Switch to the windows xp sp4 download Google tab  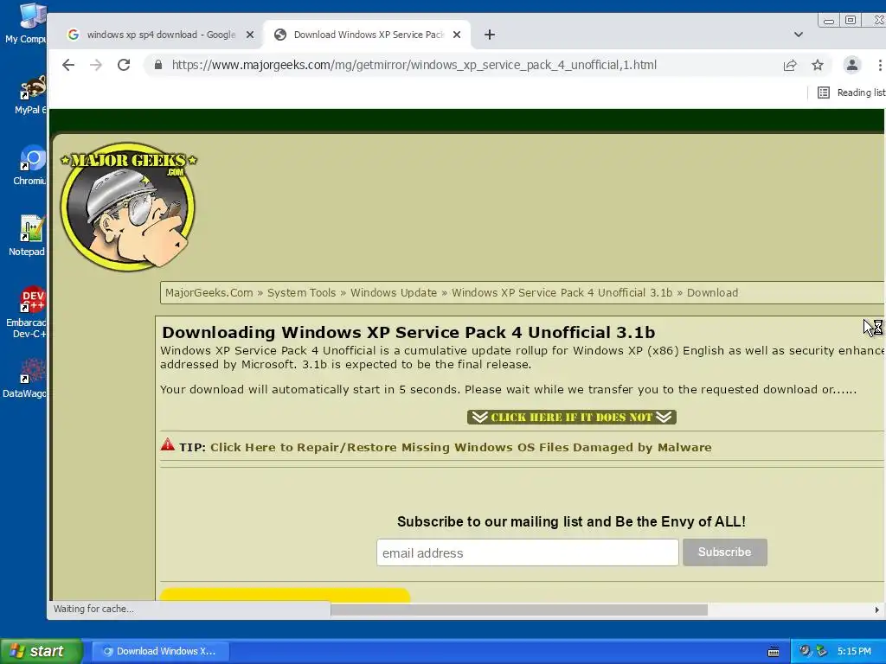(161, 35)
